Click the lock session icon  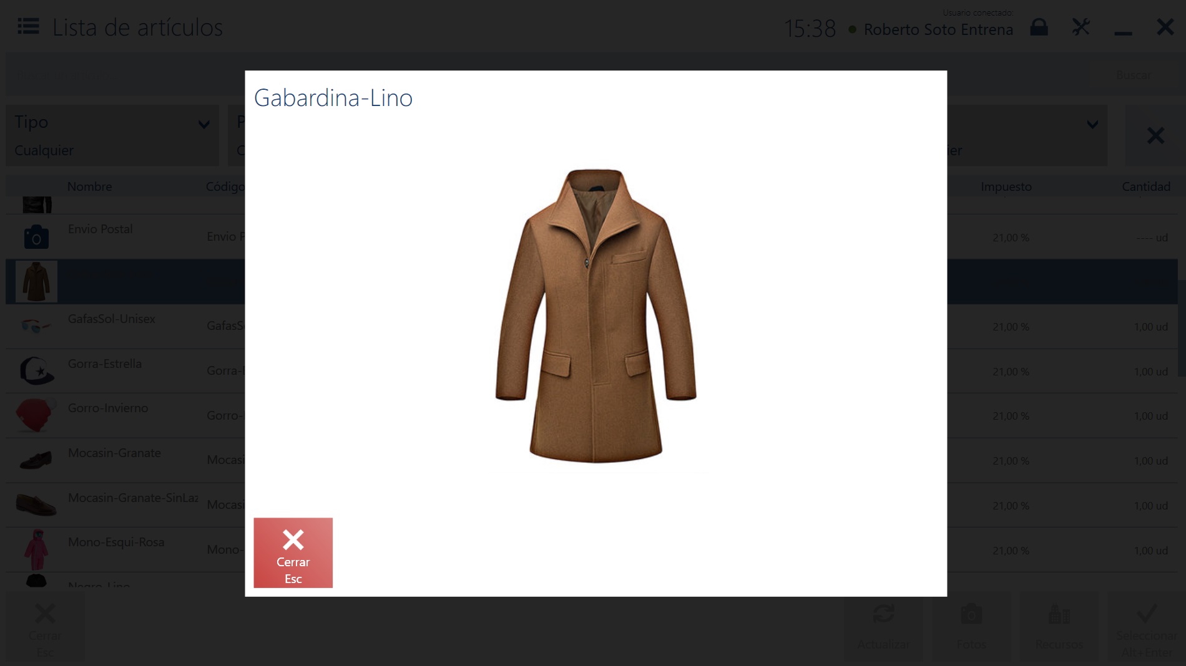1039,27
